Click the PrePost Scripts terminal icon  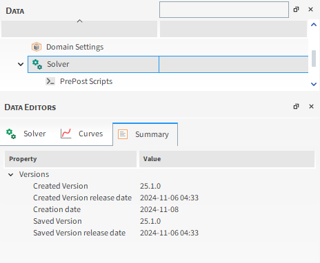coord(50,81)
